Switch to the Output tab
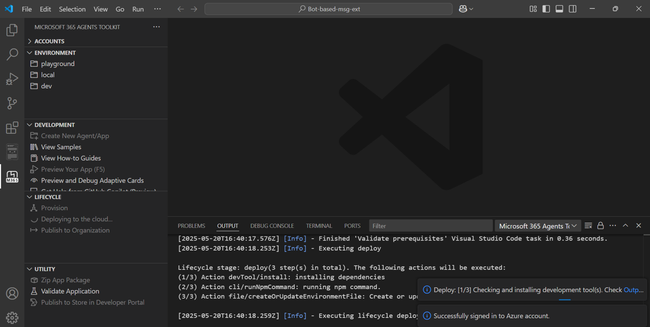 point(227,226)
